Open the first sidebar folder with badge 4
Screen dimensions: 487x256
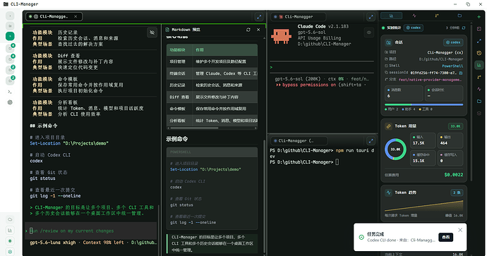[x=10, y=48]
